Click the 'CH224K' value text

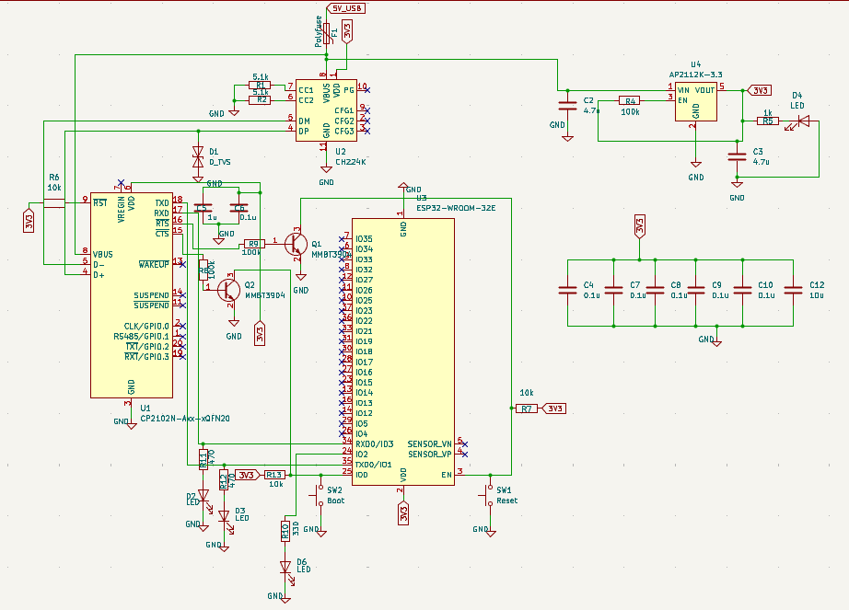[350, 162]
